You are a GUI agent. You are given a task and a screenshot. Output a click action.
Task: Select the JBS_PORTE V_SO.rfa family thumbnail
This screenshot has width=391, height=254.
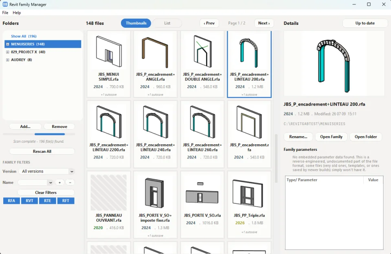click(x=202, y=192)
